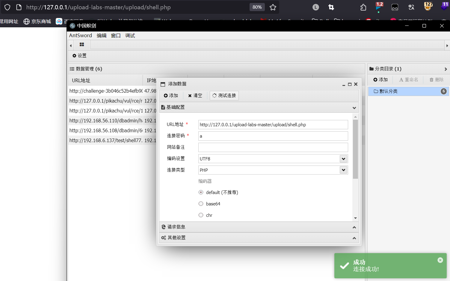Viewport: 450px width, 281px height.
Task: Open the 编辑 menu
Action: pyautogui.click(x=102, y=36)
